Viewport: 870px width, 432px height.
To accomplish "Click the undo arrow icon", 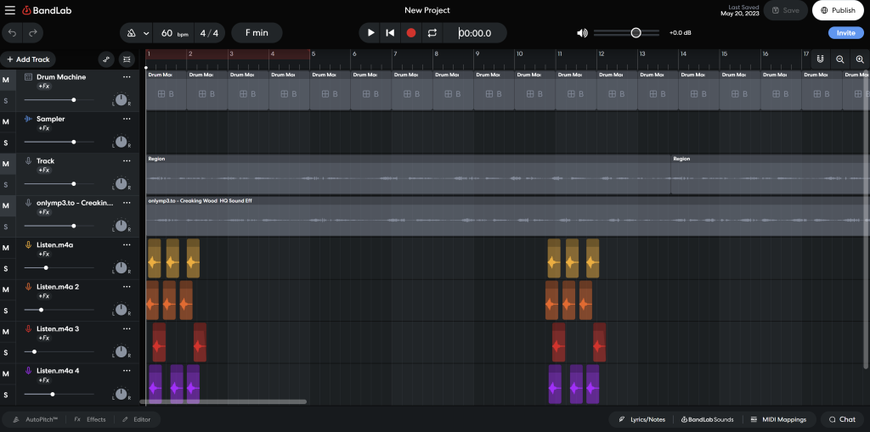I will [x=13, y=33].
